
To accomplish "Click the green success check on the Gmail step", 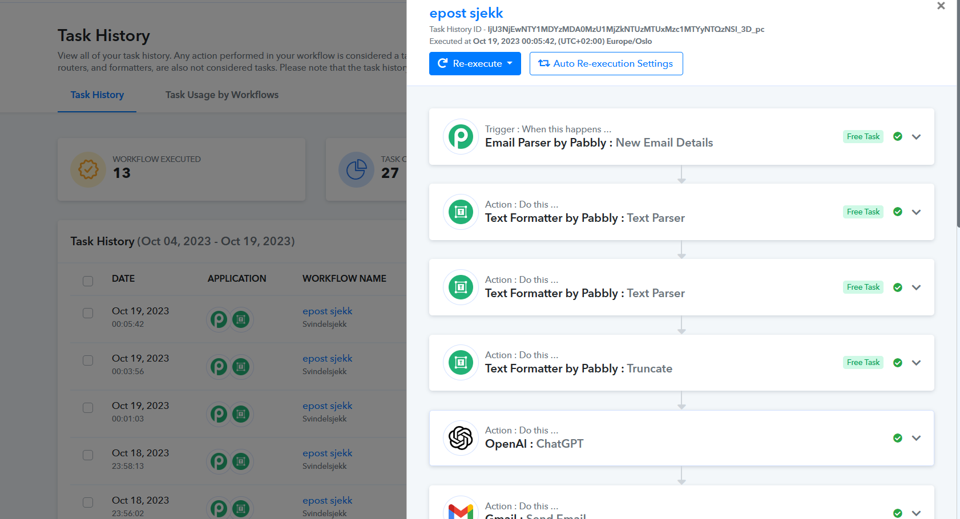I will tap(898, 513).
